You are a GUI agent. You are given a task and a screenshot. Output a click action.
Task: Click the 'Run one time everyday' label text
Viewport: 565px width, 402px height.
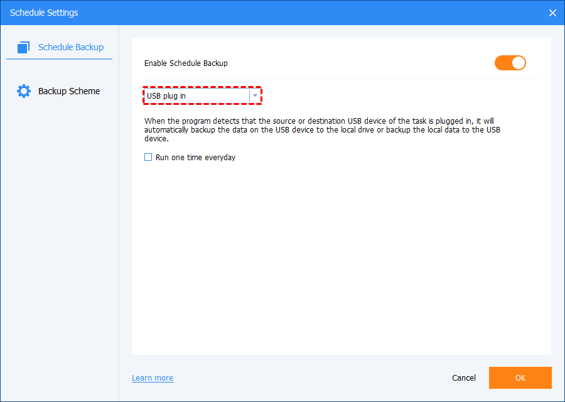tap(195, 158)
